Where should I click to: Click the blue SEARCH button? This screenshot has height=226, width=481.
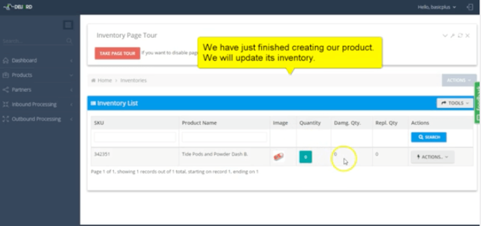click(x=429, y=137)
